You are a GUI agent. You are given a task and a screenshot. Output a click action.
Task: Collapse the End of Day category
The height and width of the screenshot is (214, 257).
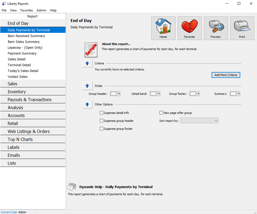pyautogui.click(x=33, y=23)
